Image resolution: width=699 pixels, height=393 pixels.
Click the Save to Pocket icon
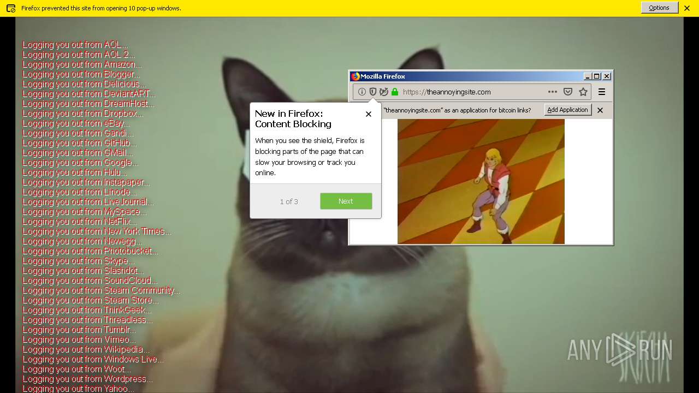pyautogui.click(x=568, y=92)
